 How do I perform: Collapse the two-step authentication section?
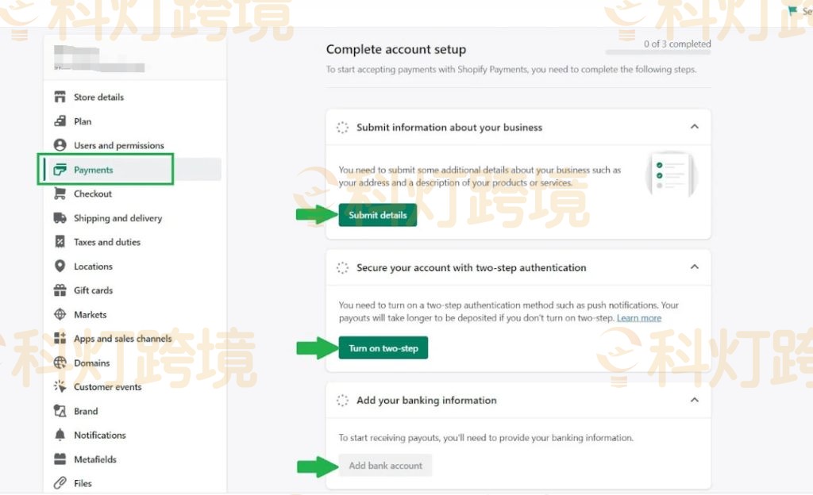pos(694,267)
